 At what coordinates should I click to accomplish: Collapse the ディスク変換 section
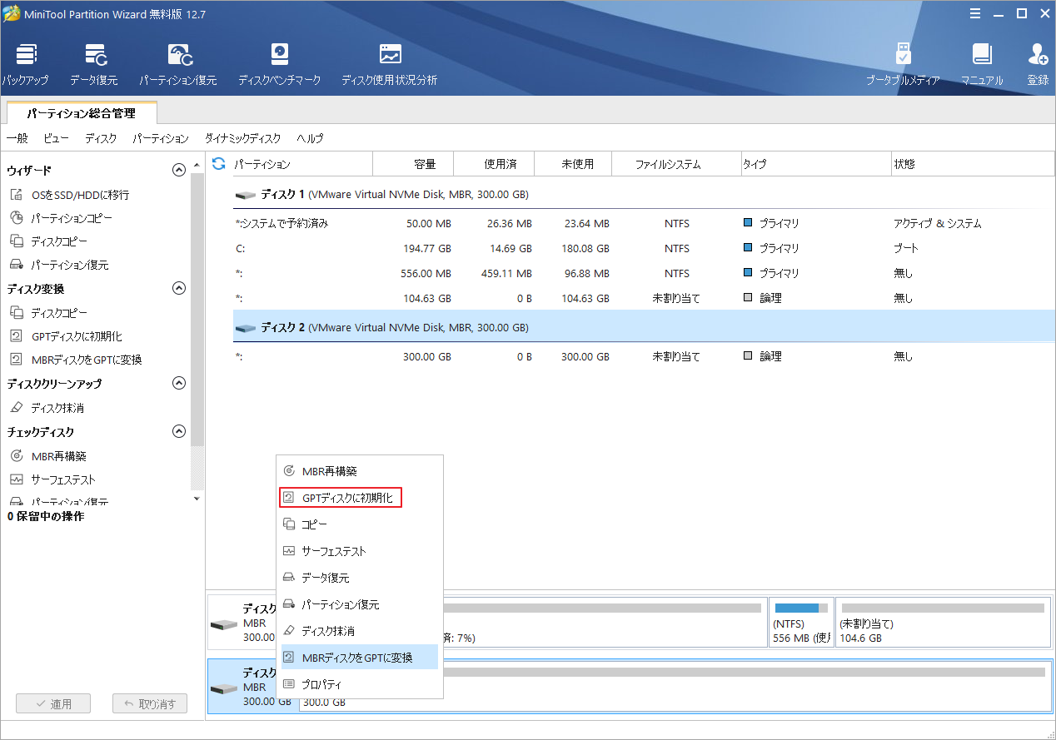[x=178, y=289]
